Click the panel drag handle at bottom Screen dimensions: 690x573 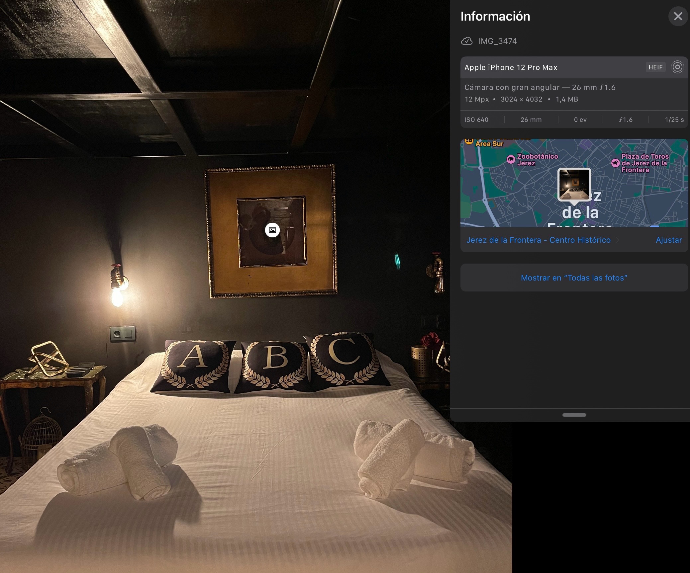[574, 415]
